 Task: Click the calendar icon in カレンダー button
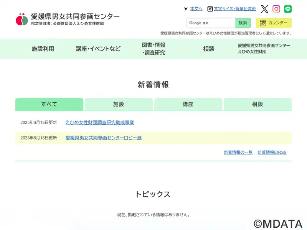(263, 23)
